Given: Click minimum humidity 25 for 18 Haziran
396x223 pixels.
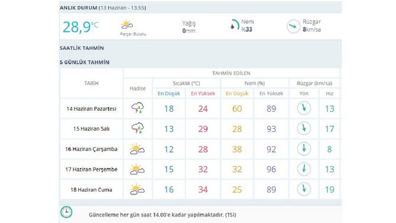Looking at the screenshot, I should coord(237,189).
